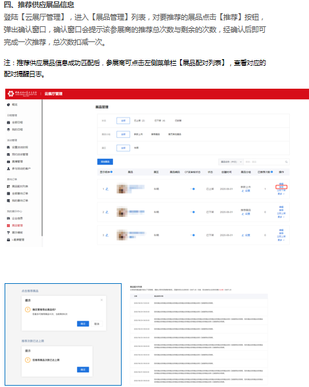Click the sidebar vertical scrollbar
Viewport: 309px width, 387px height.
42,168
